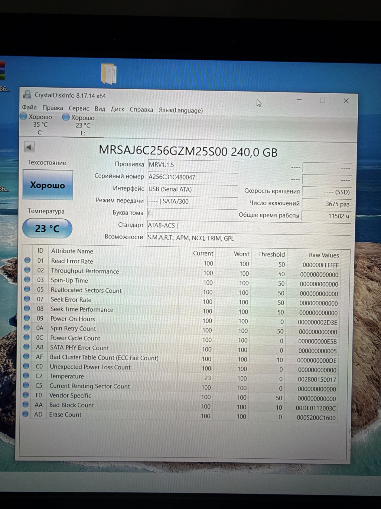
Task: Click status dot for Spin-Up Time
Action: tap(27, 279)
